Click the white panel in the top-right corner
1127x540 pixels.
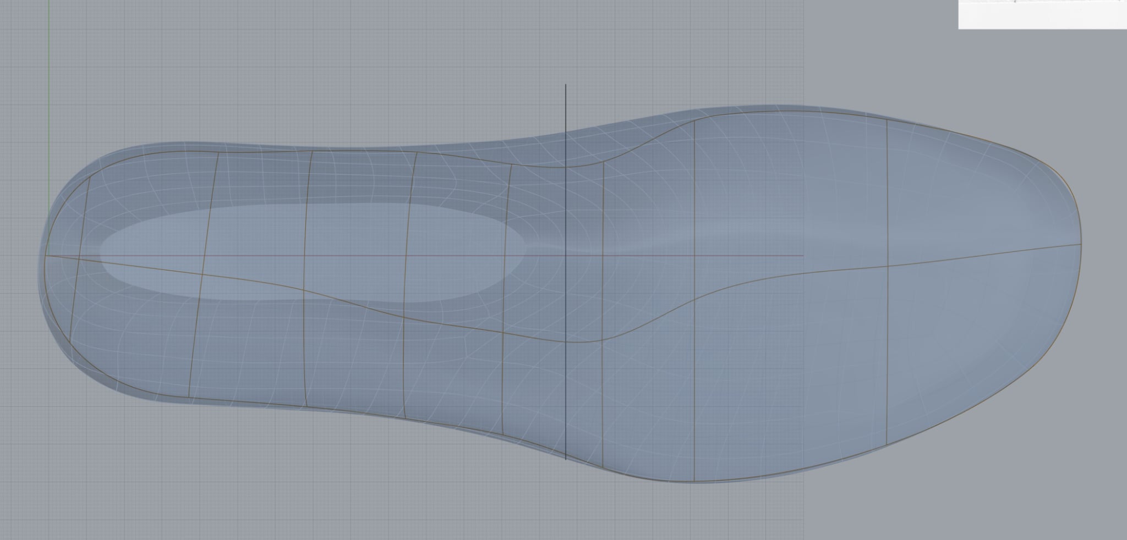tap(1042, 14)
